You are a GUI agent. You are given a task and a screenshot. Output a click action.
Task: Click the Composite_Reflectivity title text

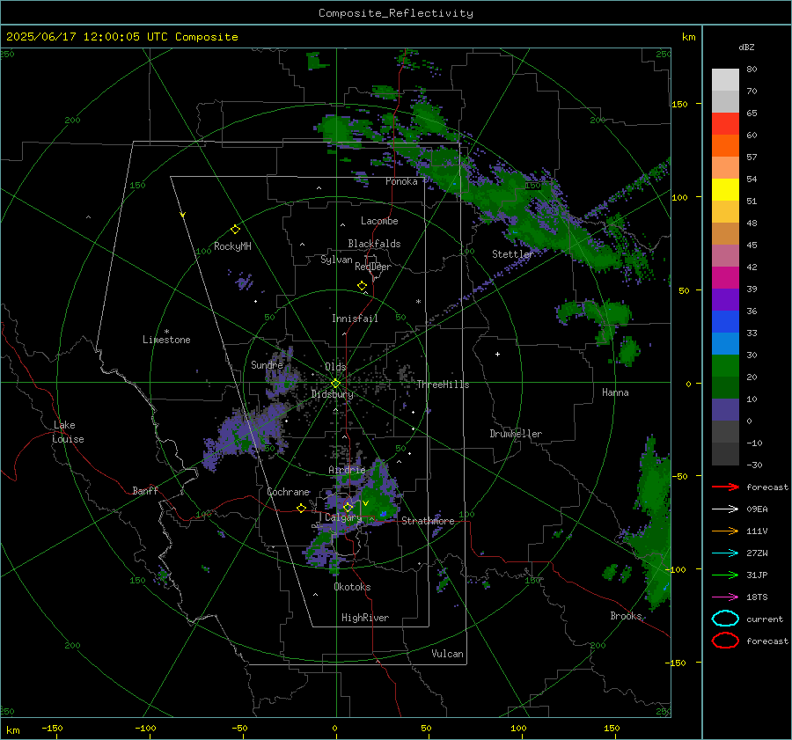395,13
